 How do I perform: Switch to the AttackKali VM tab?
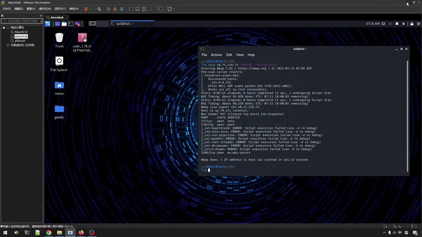click(x=57, y=17)
